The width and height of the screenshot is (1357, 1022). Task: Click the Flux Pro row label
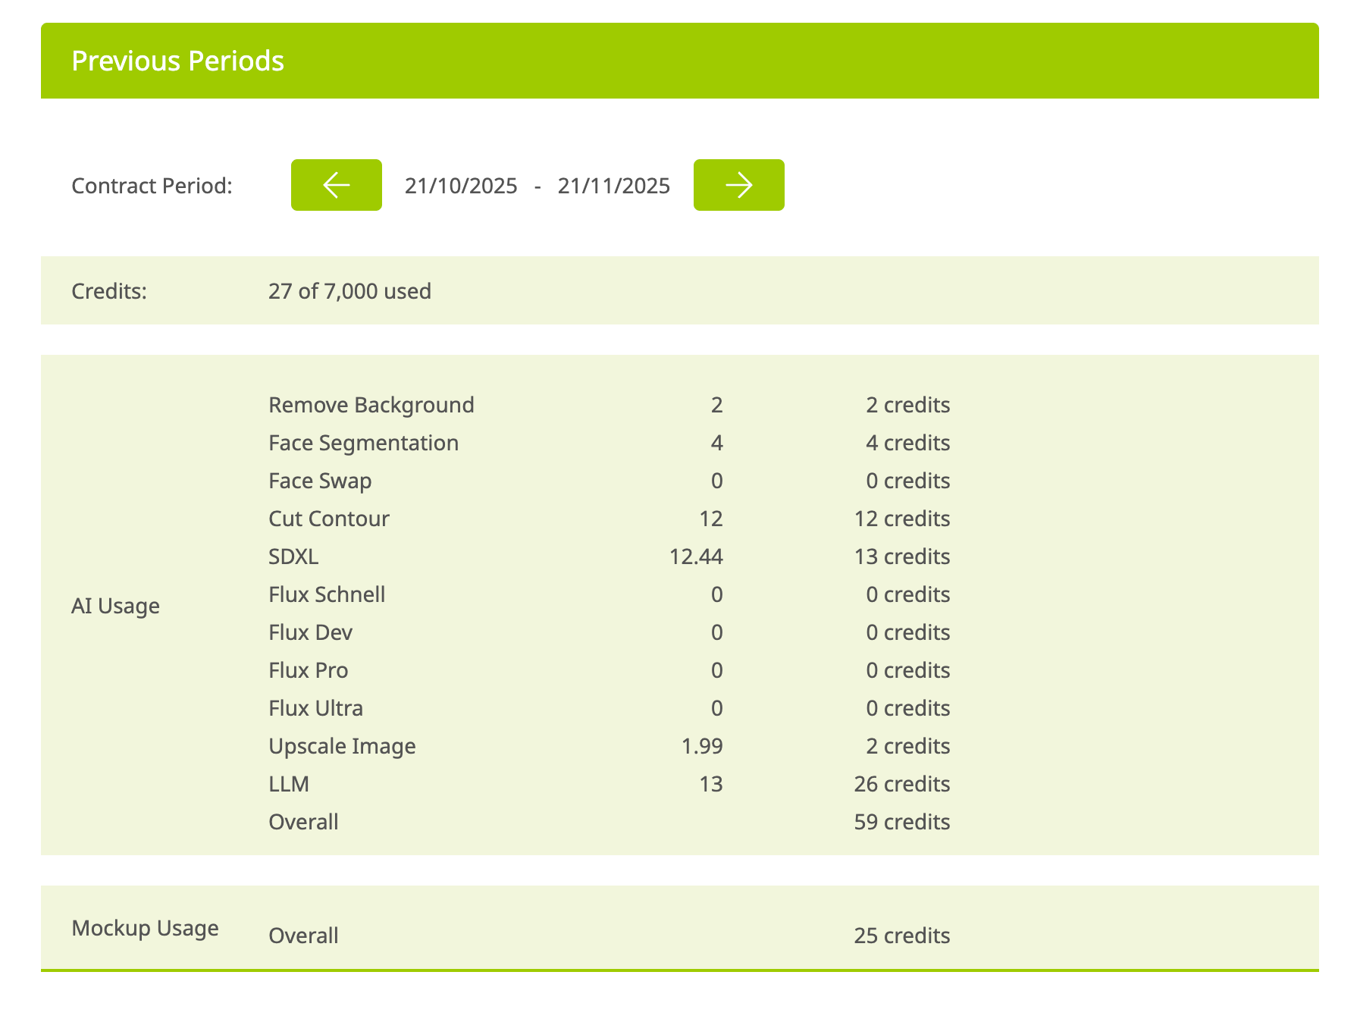[308, 670]
